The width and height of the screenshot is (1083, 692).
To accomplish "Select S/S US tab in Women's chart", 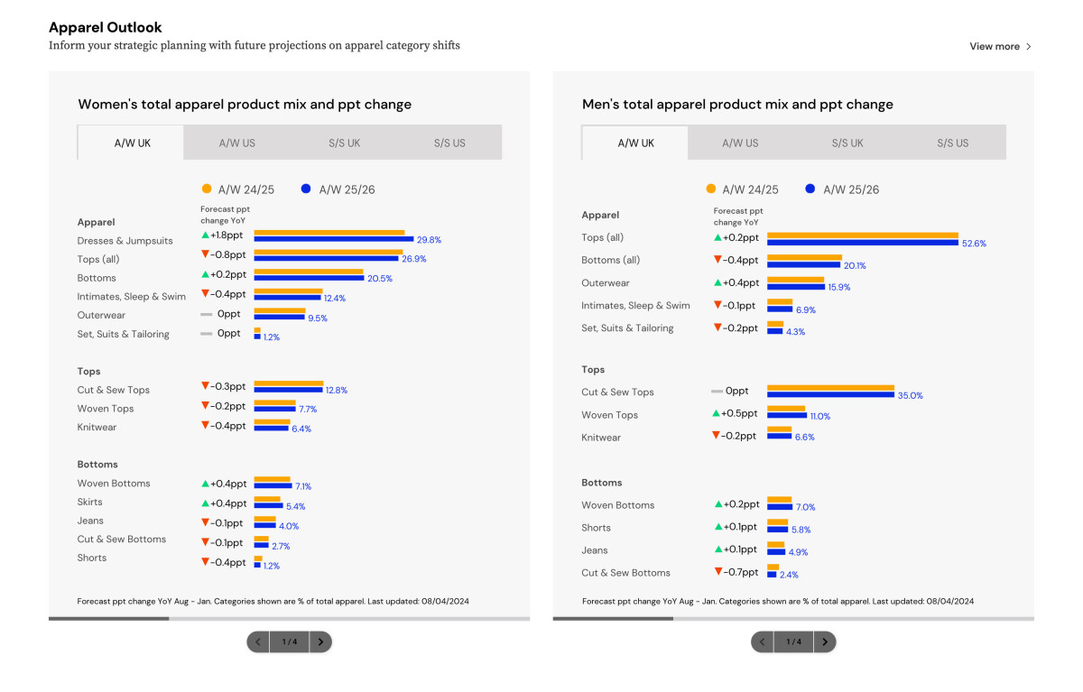I will [x=449, y=143].
